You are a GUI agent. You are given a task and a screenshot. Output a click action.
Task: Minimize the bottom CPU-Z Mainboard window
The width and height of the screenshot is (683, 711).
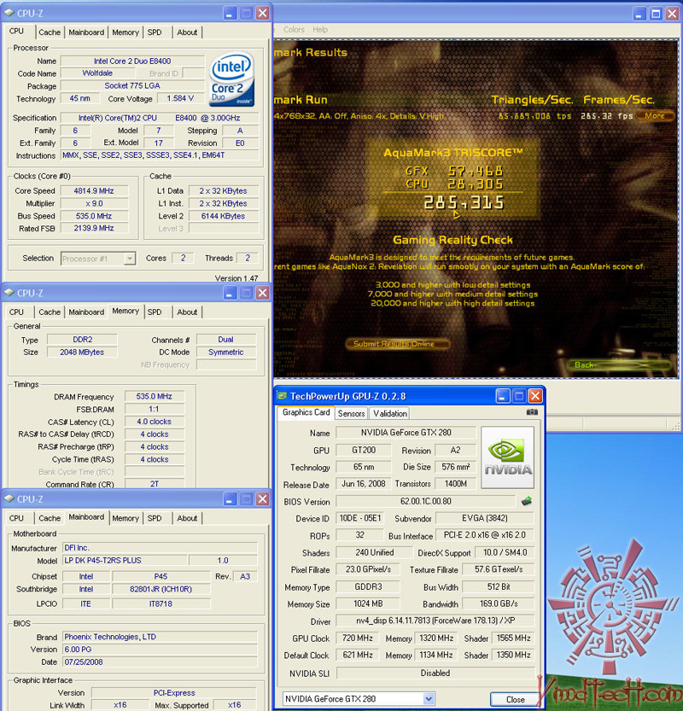coord(230,498)
